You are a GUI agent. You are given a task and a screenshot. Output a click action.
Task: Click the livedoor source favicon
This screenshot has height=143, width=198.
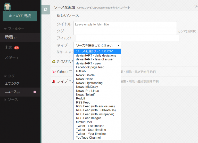[54, 82]
